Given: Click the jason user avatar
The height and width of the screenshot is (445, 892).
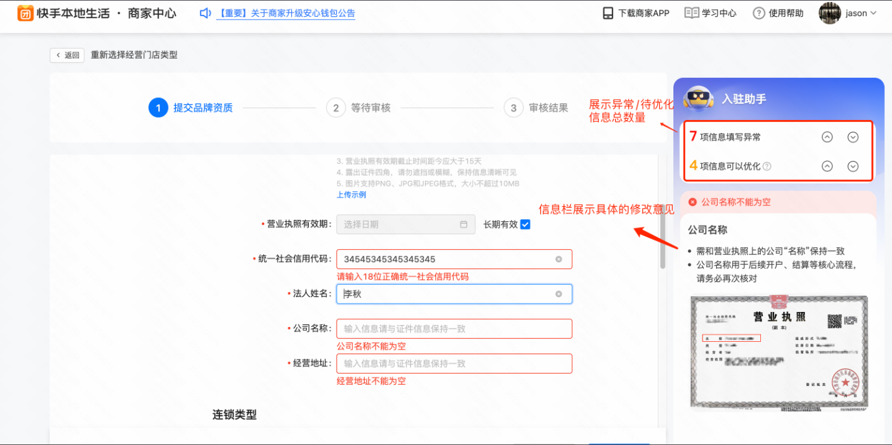Looking at the screenshot, I should click(830, 13).
